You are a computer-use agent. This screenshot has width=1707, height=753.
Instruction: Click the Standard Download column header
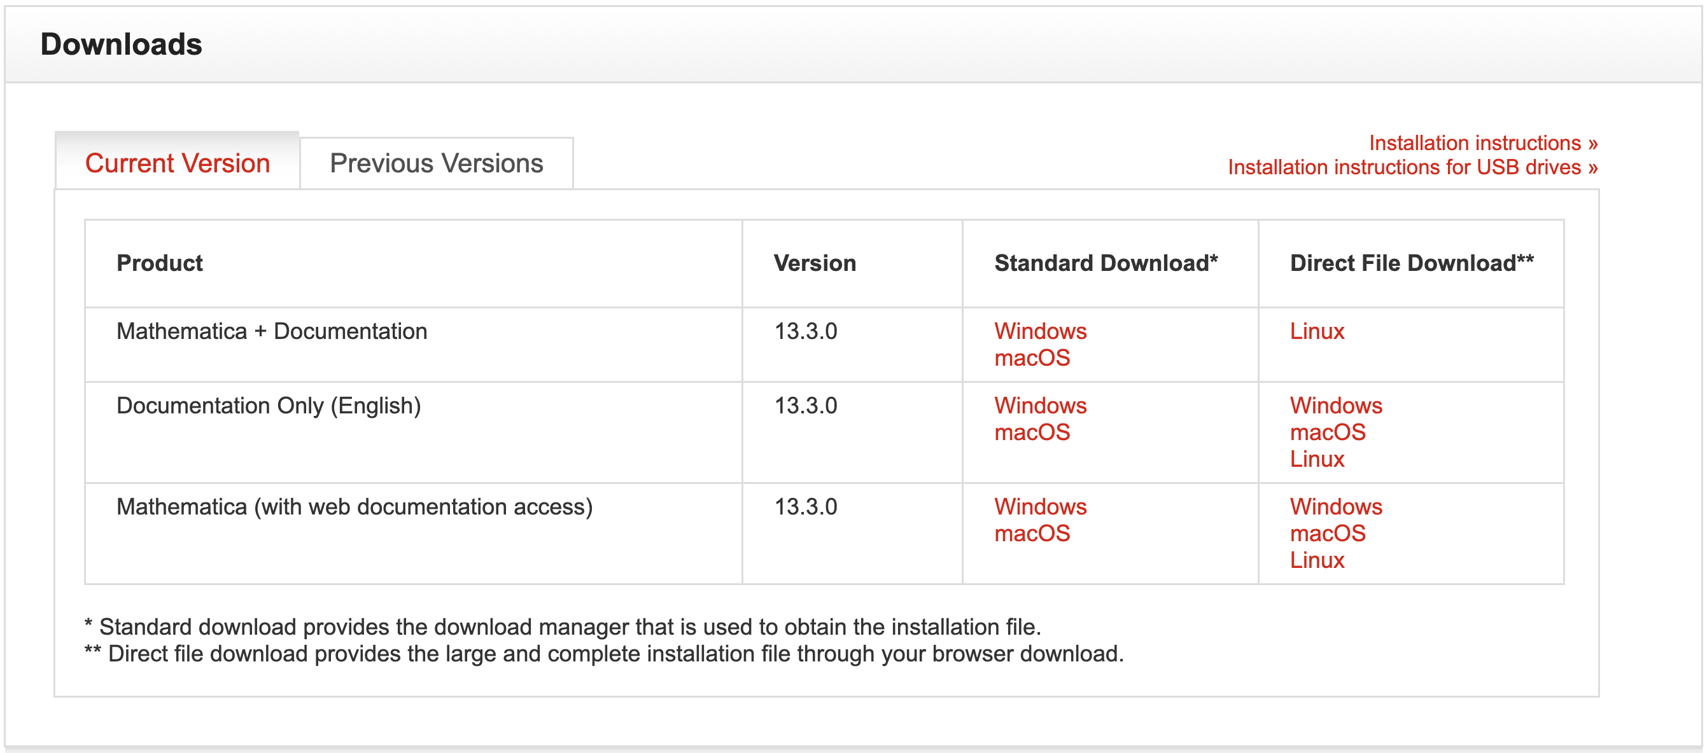1106,263
